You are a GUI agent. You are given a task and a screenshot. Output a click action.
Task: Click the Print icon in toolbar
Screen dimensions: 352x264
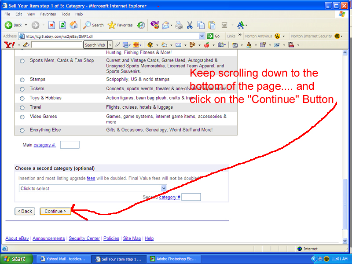coord(179,25)
